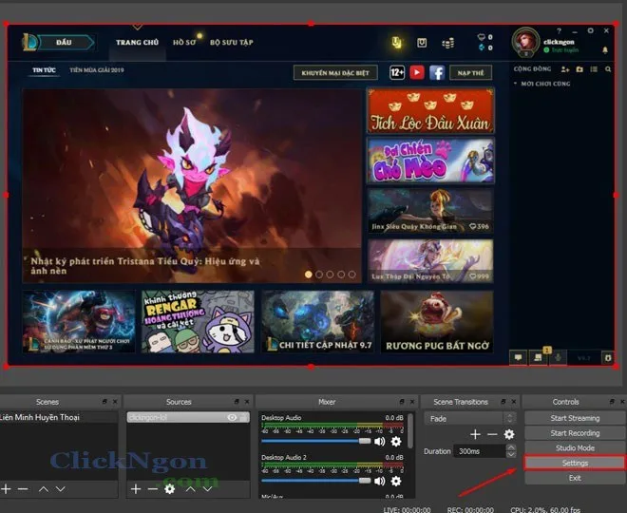
Task: Open the clickngon profile avatar
Action: [525, 42]
